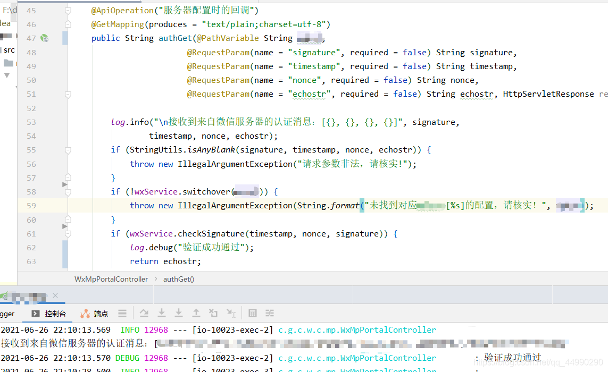Select the src item in project panel

click(x=9, y=50)
